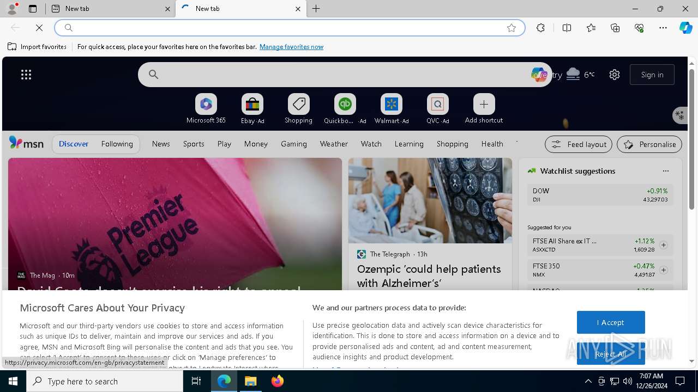Open the Gaming category
Screen dimensions: 698x392
(x=294, y=144)
